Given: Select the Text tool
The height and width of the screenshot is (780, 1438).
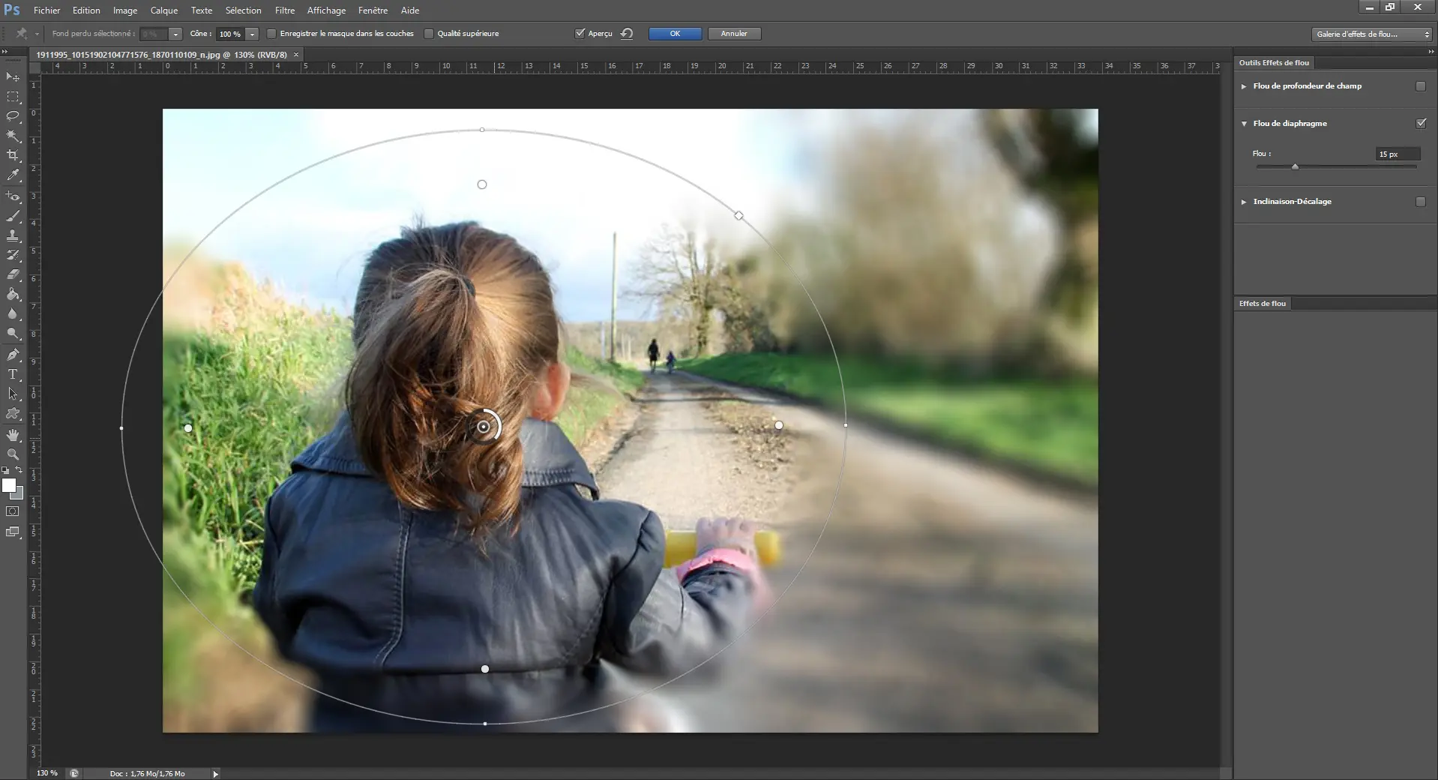Looking at the screenshot, I should tap(13, 374).
